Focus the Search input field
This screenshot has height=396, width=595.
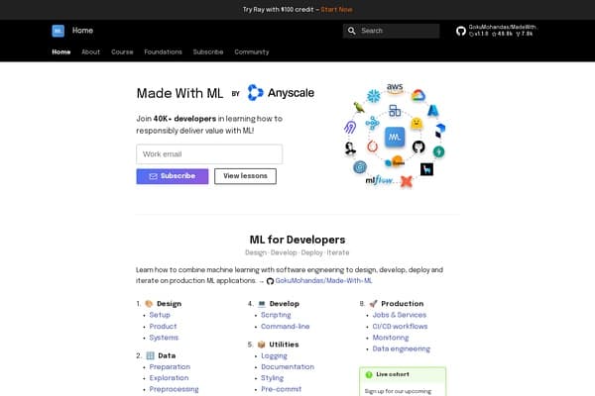pos(391,31)
